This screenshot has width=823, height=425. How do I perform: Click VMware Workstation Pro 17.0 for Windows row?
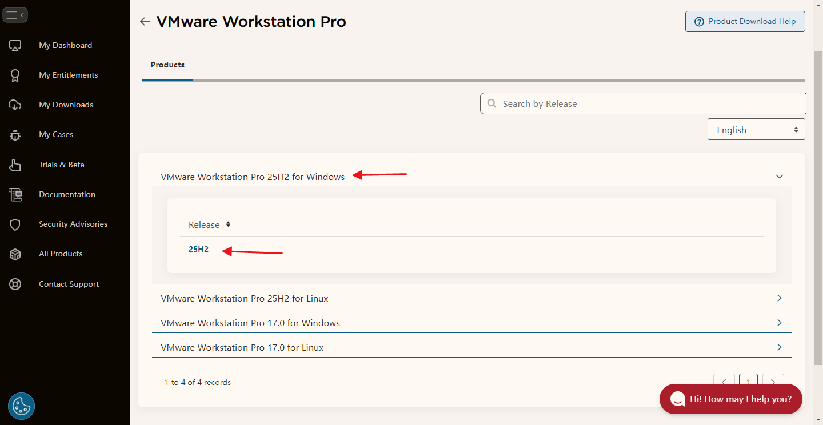tap(472, 323)
